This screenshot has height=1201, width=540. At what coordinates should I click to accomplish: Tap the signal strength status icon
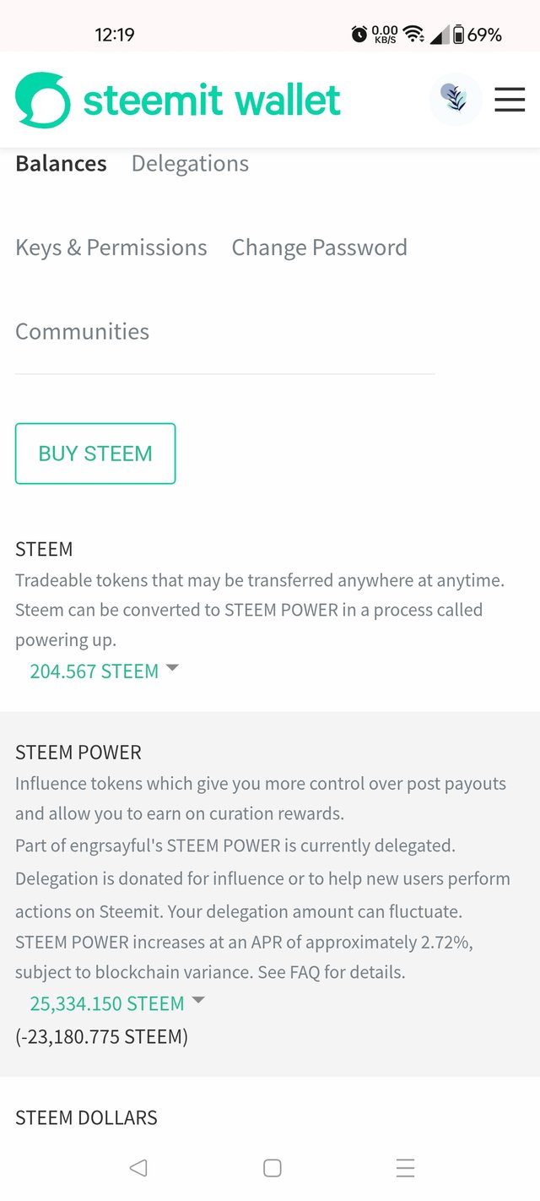(x=440, y=35)
